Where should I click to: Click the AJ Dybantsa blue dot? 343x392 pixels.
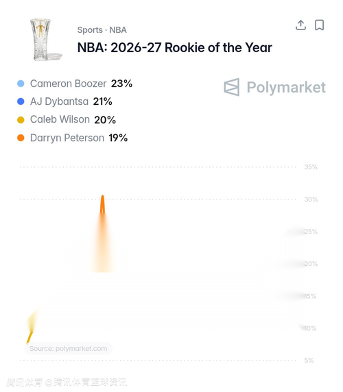pyautogui.click(x=21, y=101)
